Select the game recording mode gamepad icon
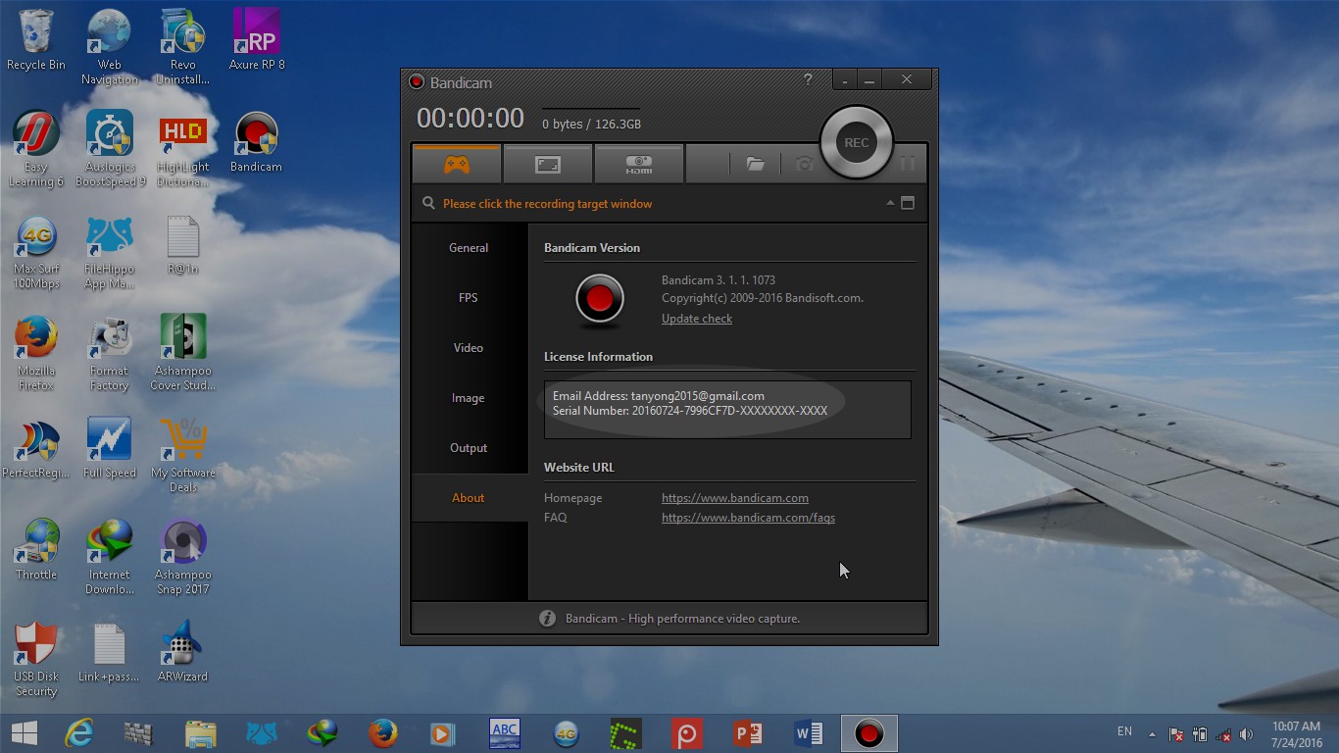The height and width of the screenshot is (753, 1339). coord(457,165)
